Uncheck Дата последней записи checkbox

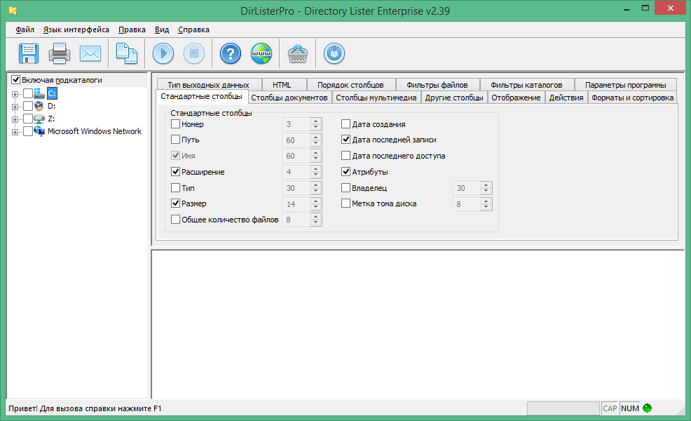pyautogui.click(x=346, y=140)
